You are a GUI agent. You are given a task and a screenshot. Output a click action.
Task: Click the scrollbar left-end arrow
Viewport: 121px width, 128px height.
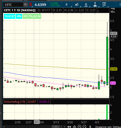click(4, 127)
